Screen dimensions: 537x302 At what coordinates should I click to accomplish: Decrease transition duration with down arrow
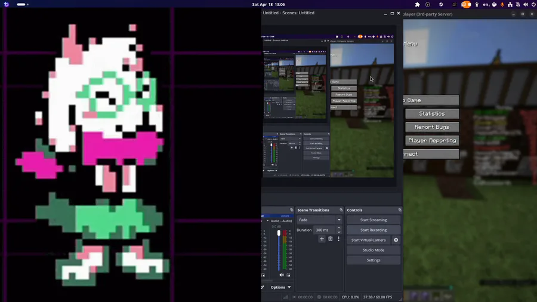(339, 232)
